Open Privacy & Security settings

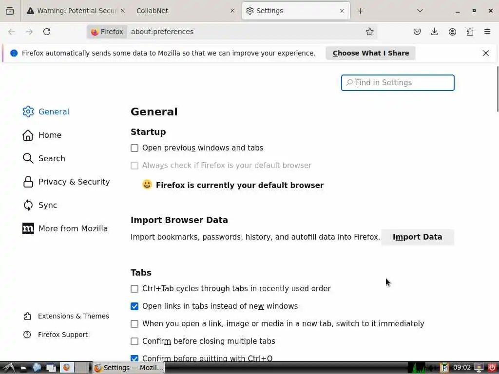tap(66, 182)
